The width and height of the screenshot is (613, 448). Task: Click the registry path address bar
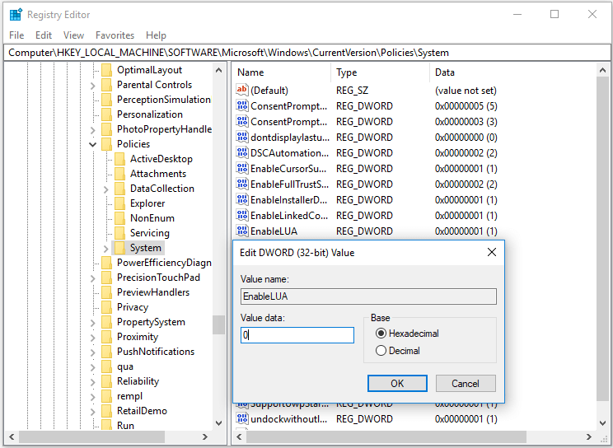tap(306, 53)
